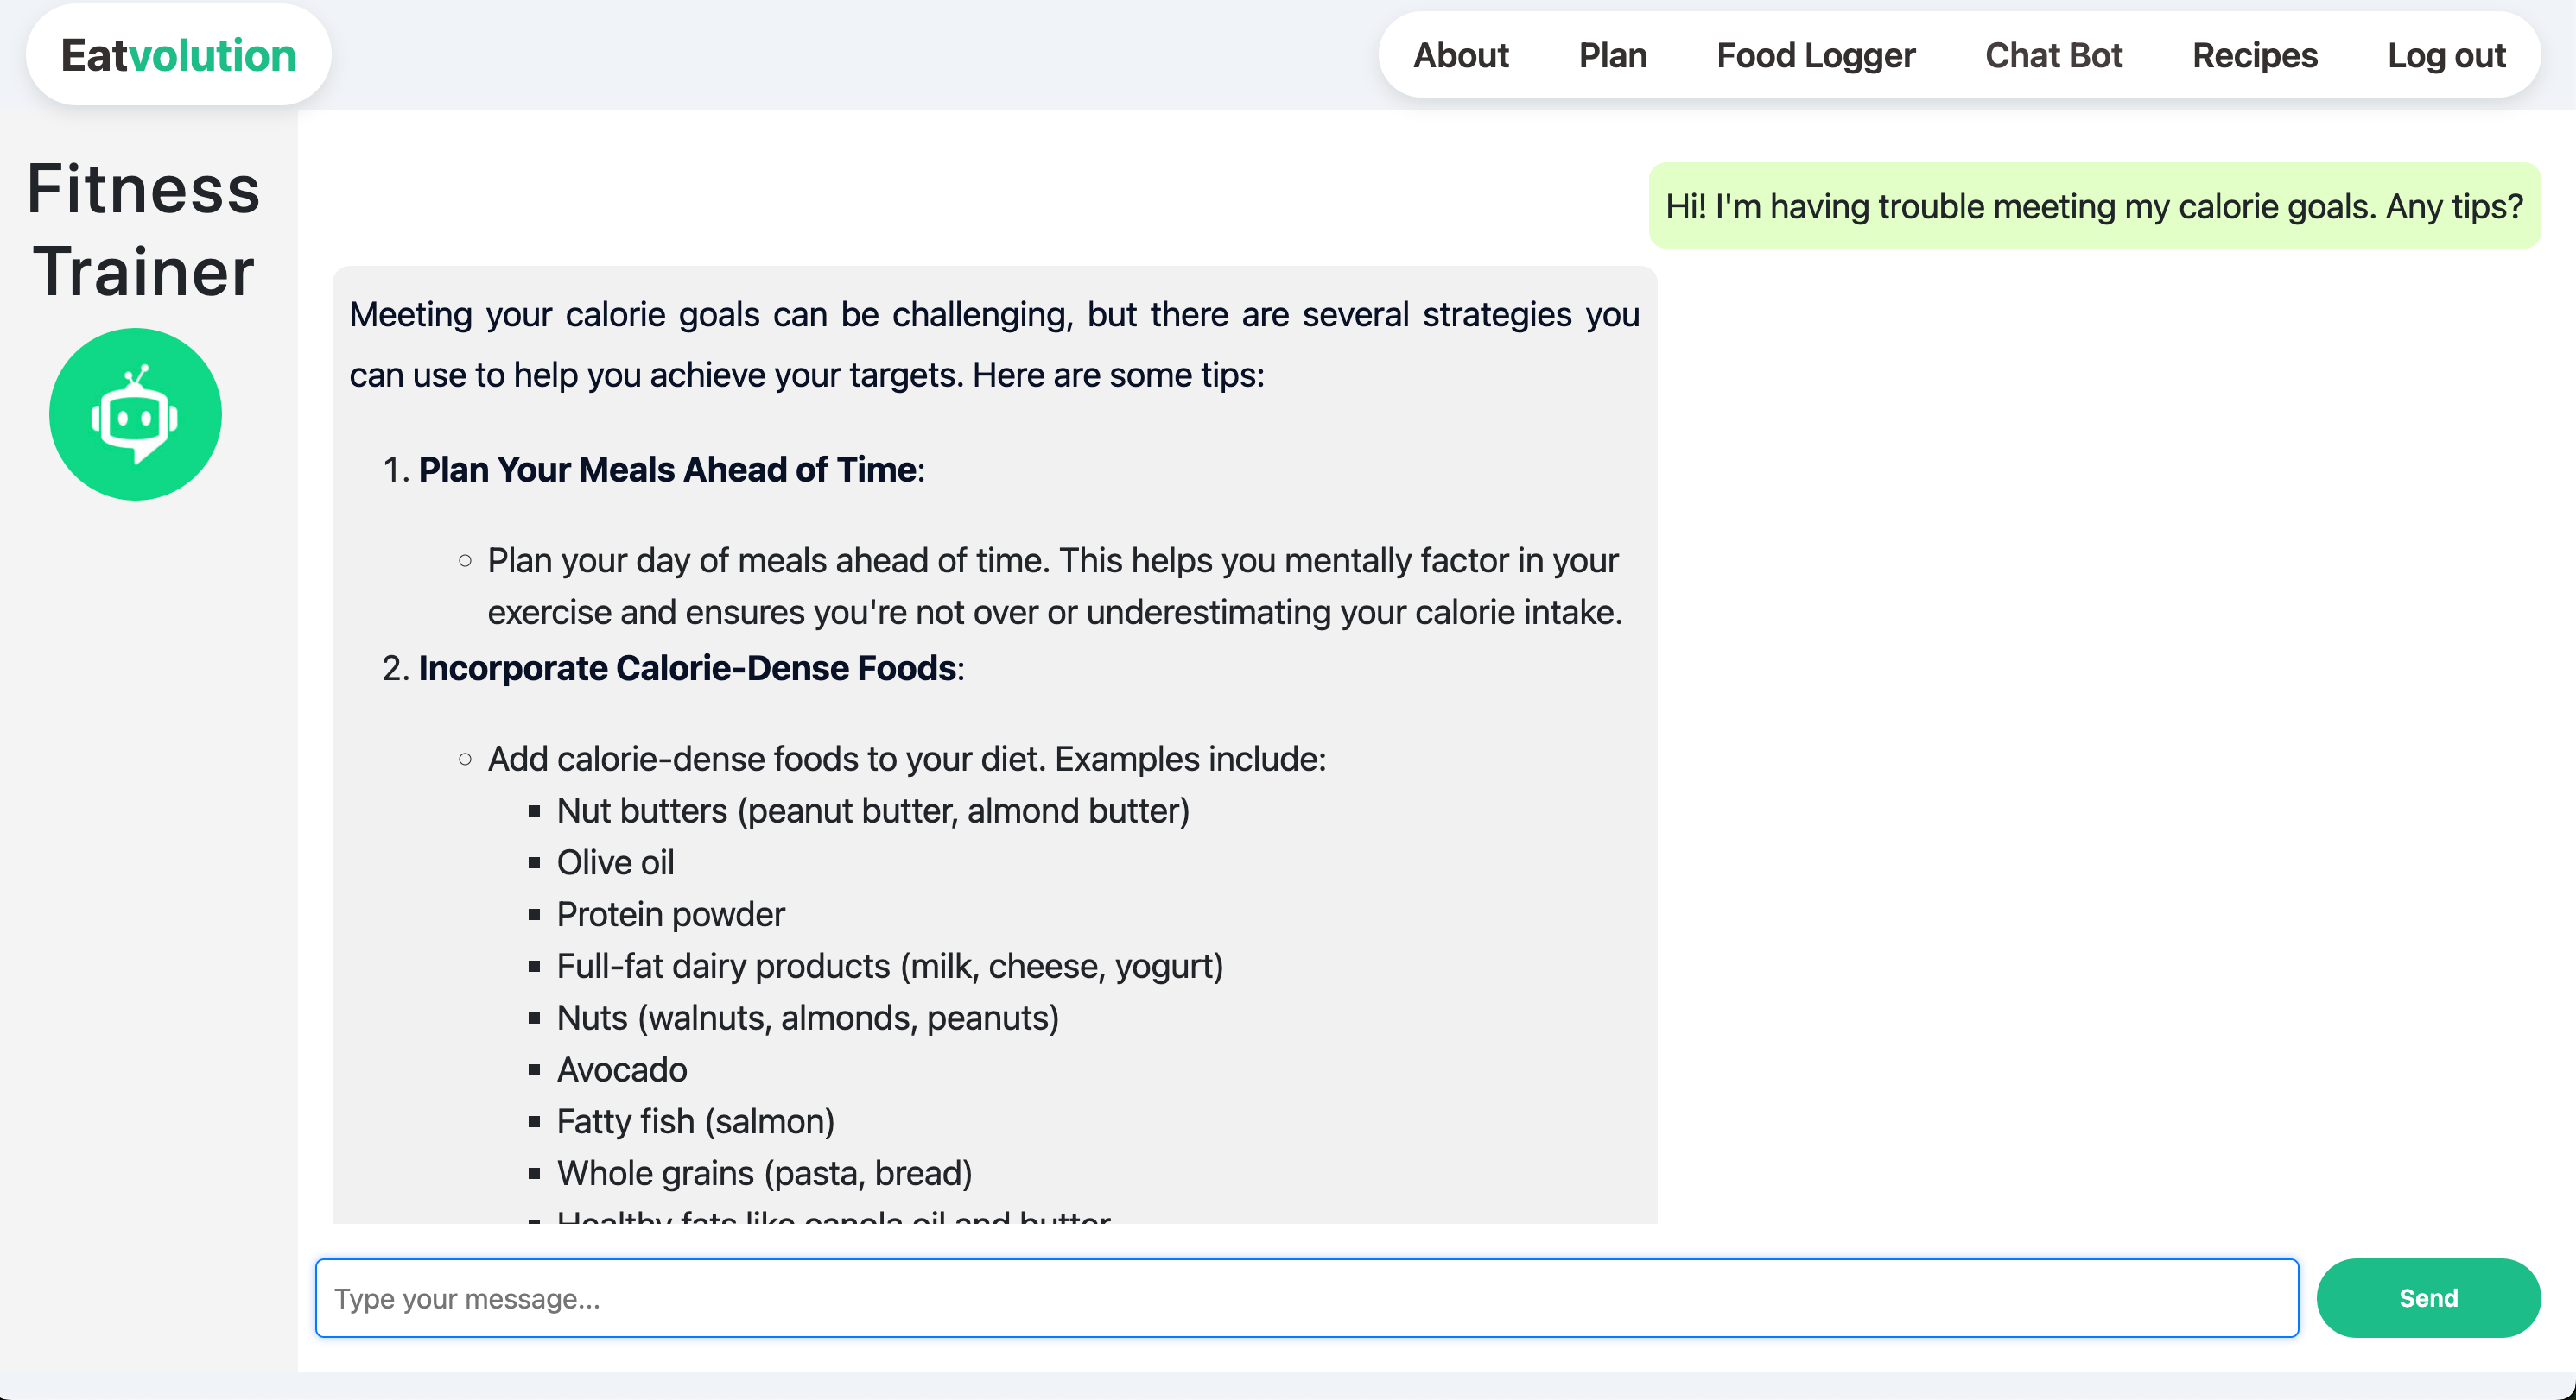The width and height of the screenshot is (2576, 1400).
Task: Click the Whole grains (pasta, bread) item
Action: click(x=764, y=1173)
